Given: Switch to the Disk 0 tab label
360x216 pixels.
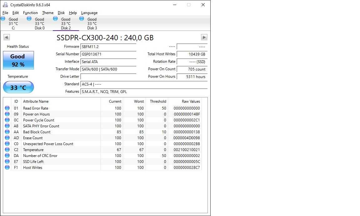Looking at the screenshot, I should tap(40, 28).
